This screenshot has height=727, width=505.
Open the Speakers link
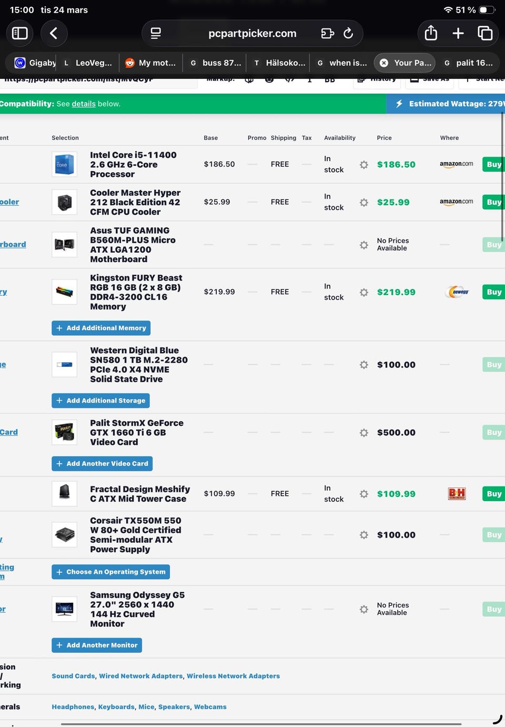tap(174, 707)
